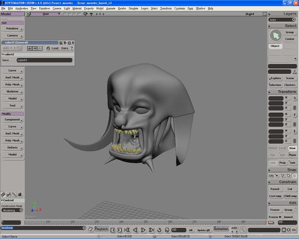Image resolution: width=299 pixels, height=239 pixels.
Task: Open the Transform menu
Action: (x=166, y=8)
